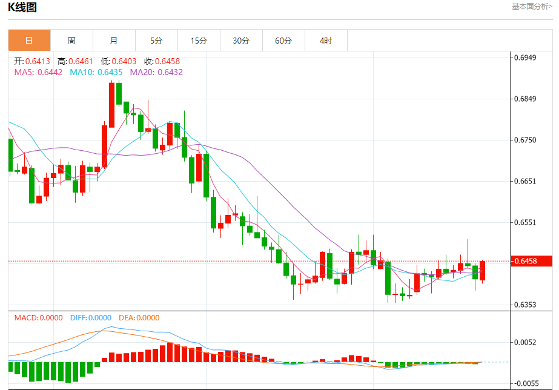Click the 收:0.6458 close price value
559x390 pixels.
click(x=162, y=61)
